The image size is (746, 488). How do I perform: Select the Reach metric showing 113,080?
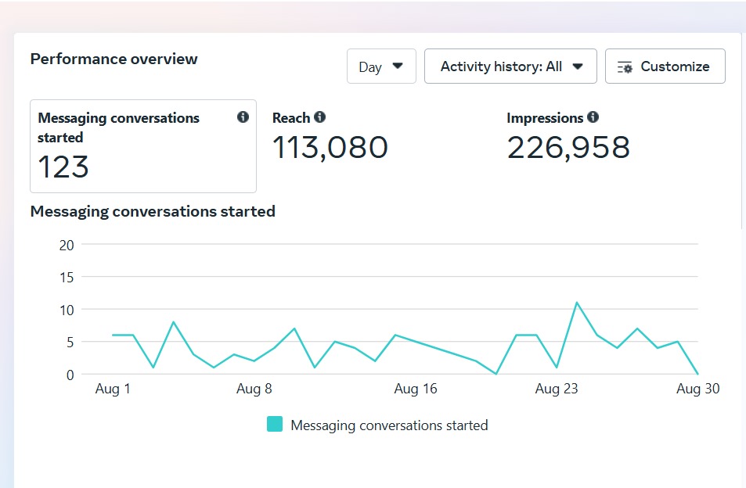(330, 146)
